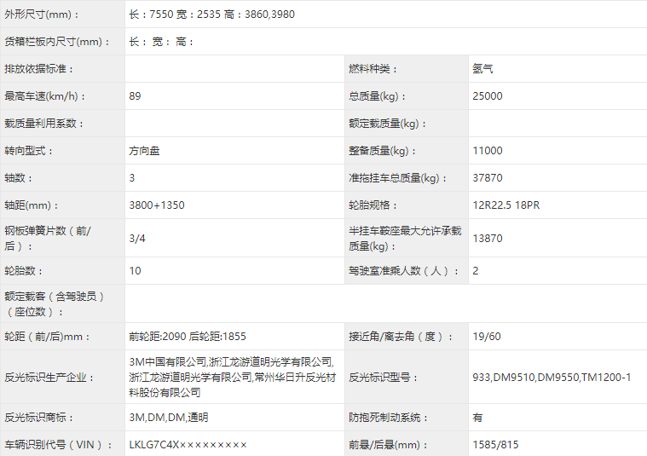Click the 最高车速 value 89
Viewport: 647px width, 456px height.
tap(135, 96)
